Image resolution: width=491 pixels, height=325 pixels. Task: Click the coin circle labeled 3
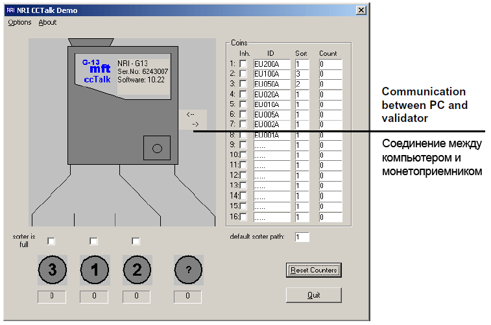[53, 271]
